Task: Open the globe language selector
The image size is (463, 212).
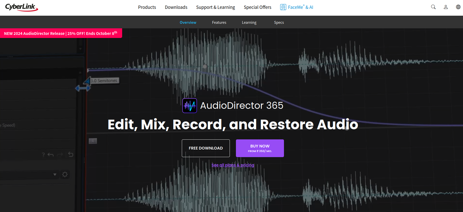Action: (458, 7)
